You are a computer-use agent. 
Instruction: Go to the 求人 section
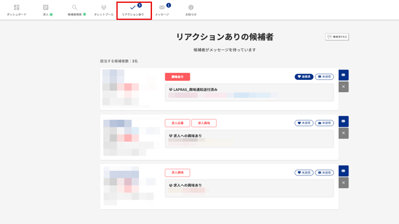48,10
